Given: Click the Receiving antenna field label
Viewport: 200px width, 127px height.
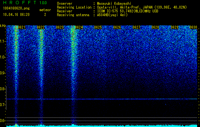Looking at the screenshot, I should click(73, 15).
